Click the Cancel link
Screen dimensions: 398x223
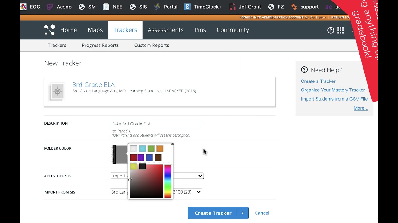coord(262,213)
